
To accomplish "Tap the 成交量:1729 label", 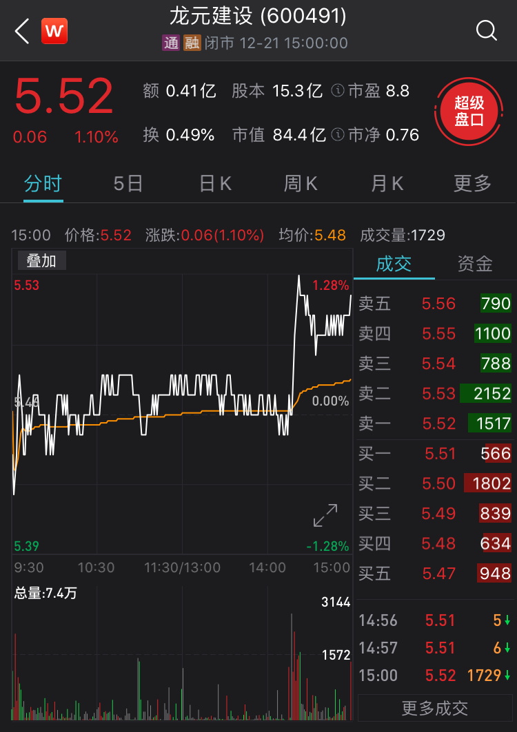I will 403,235.
